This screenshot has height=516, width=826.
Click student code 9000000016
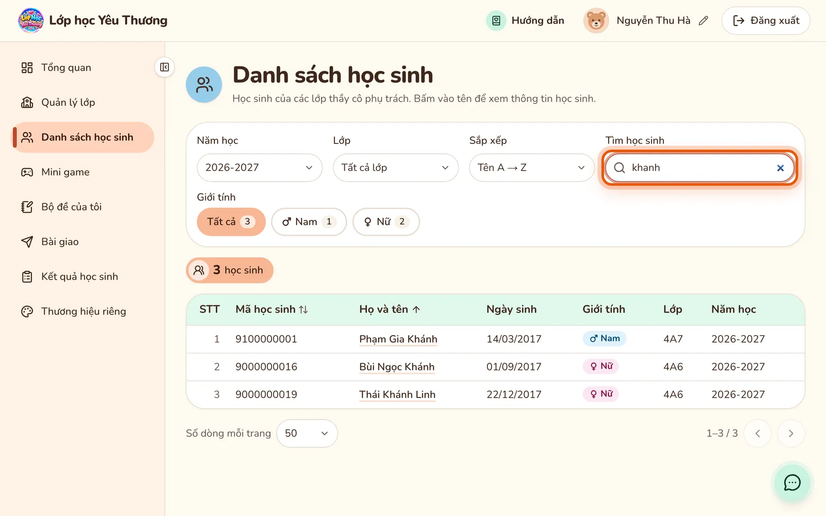click(x=266, y=367)
